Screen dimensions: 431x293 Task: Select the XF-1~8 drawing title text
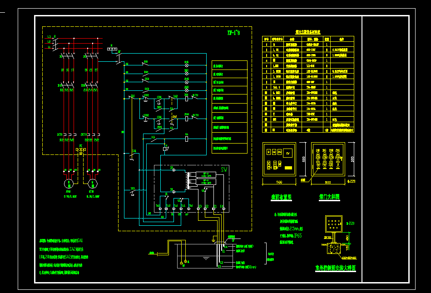point(233,33)
